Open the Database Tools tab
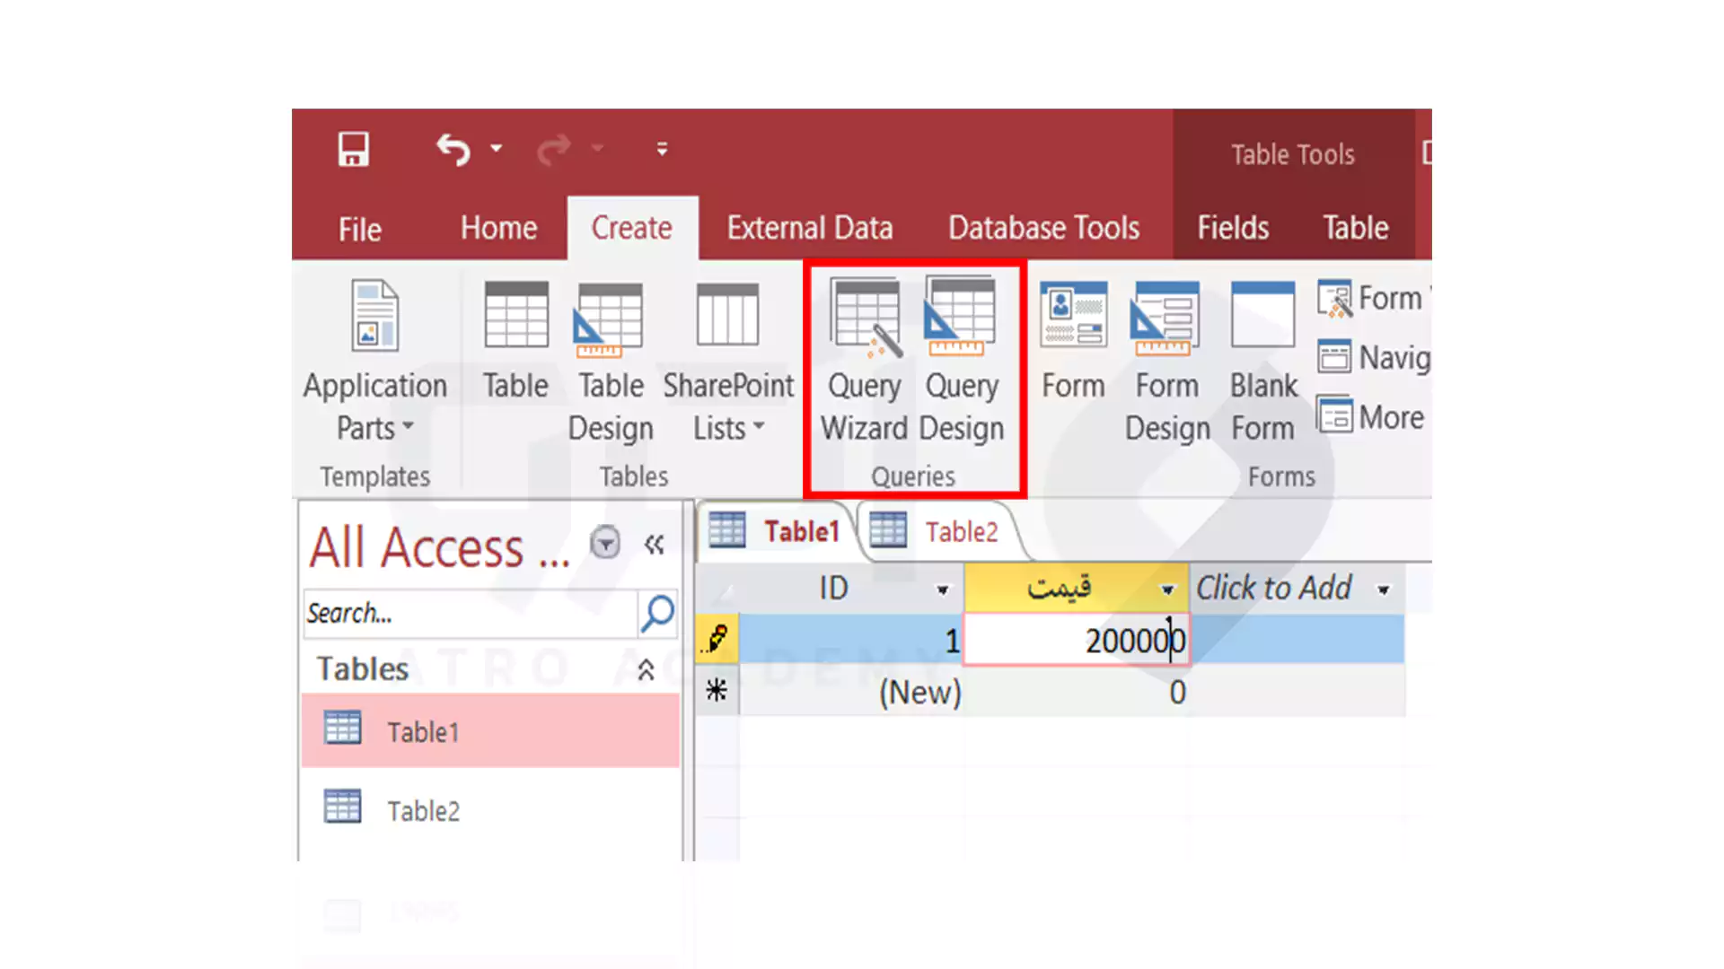 (x=1044, y=228)
